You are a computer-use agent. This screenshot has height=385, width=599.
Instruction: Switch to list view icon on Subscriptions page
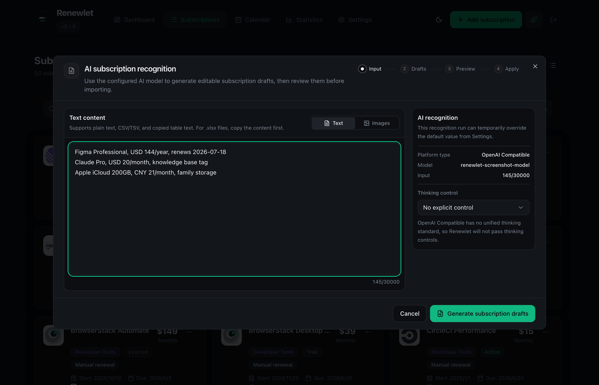pyautogui.click(x=553, y=65)
